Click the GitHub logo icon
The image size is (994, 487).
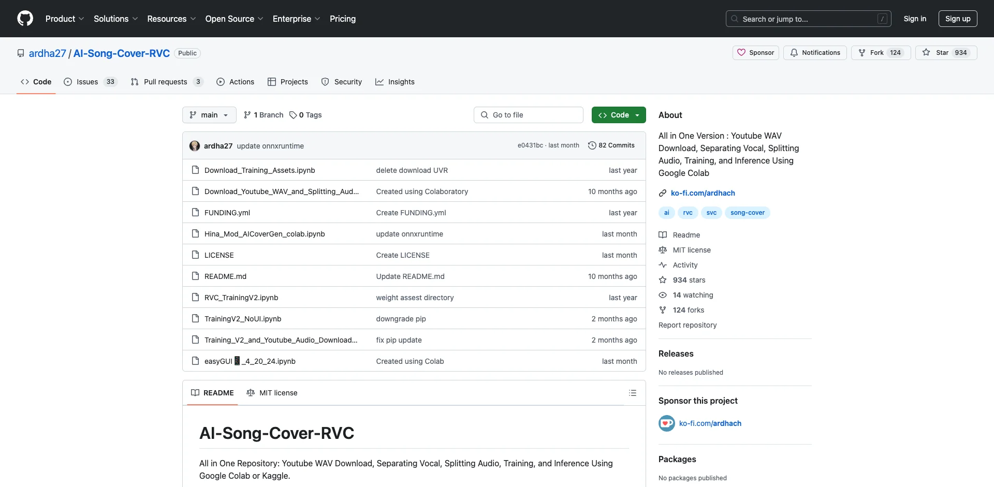point(25,19)
